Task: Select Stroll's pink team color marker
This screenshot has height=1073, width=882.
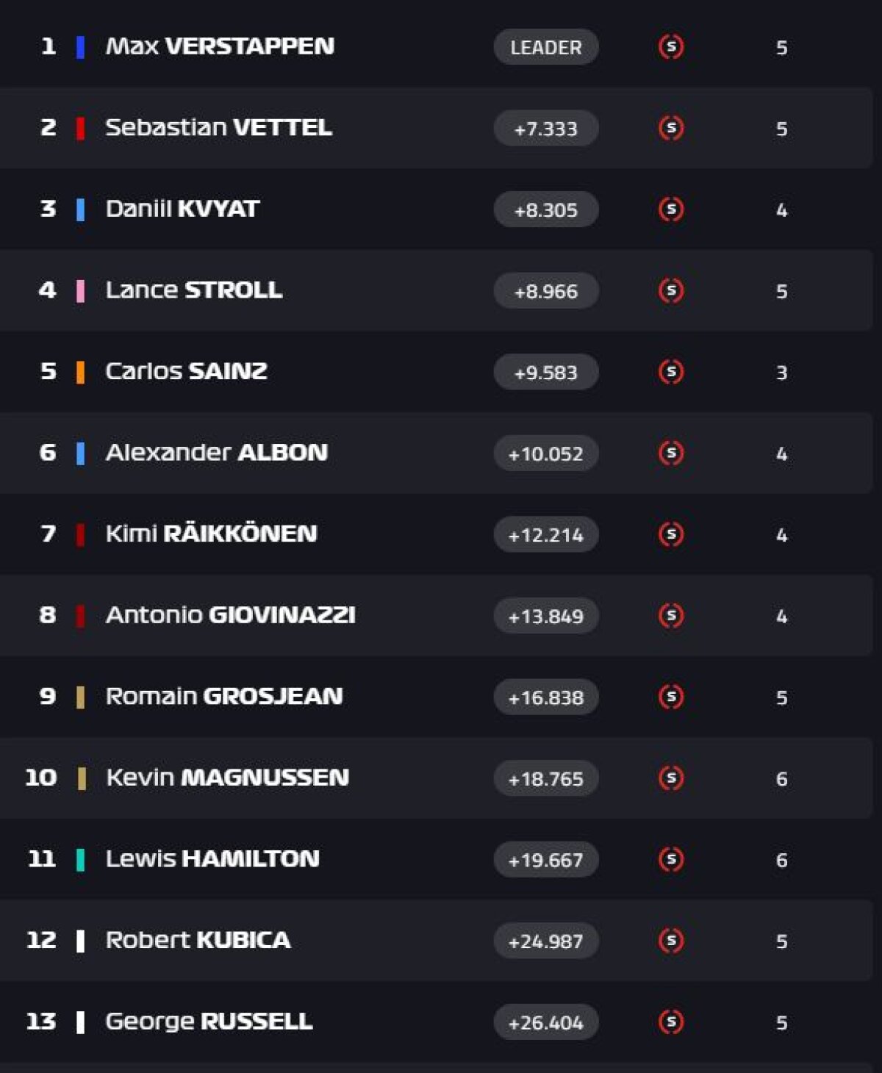Action: (81, 290)
